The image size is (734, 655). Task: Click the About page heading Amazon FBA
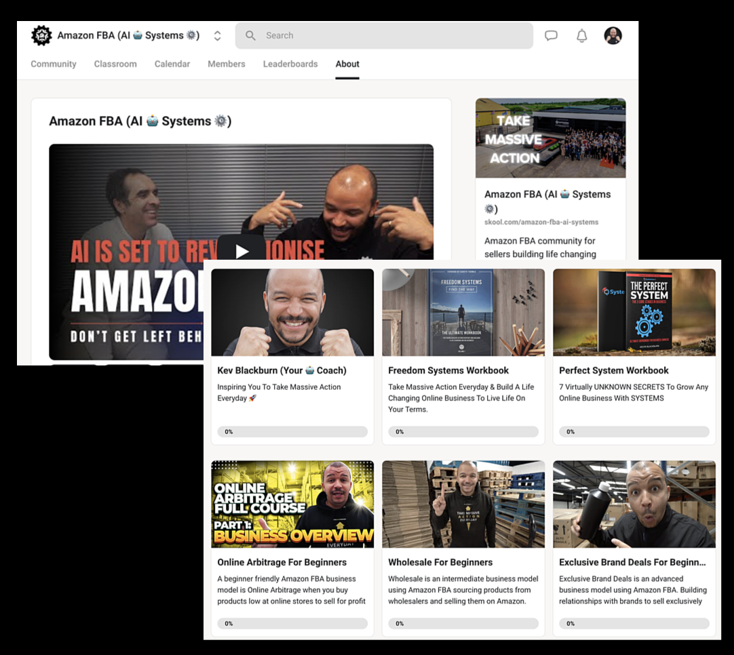pos(140,121)
